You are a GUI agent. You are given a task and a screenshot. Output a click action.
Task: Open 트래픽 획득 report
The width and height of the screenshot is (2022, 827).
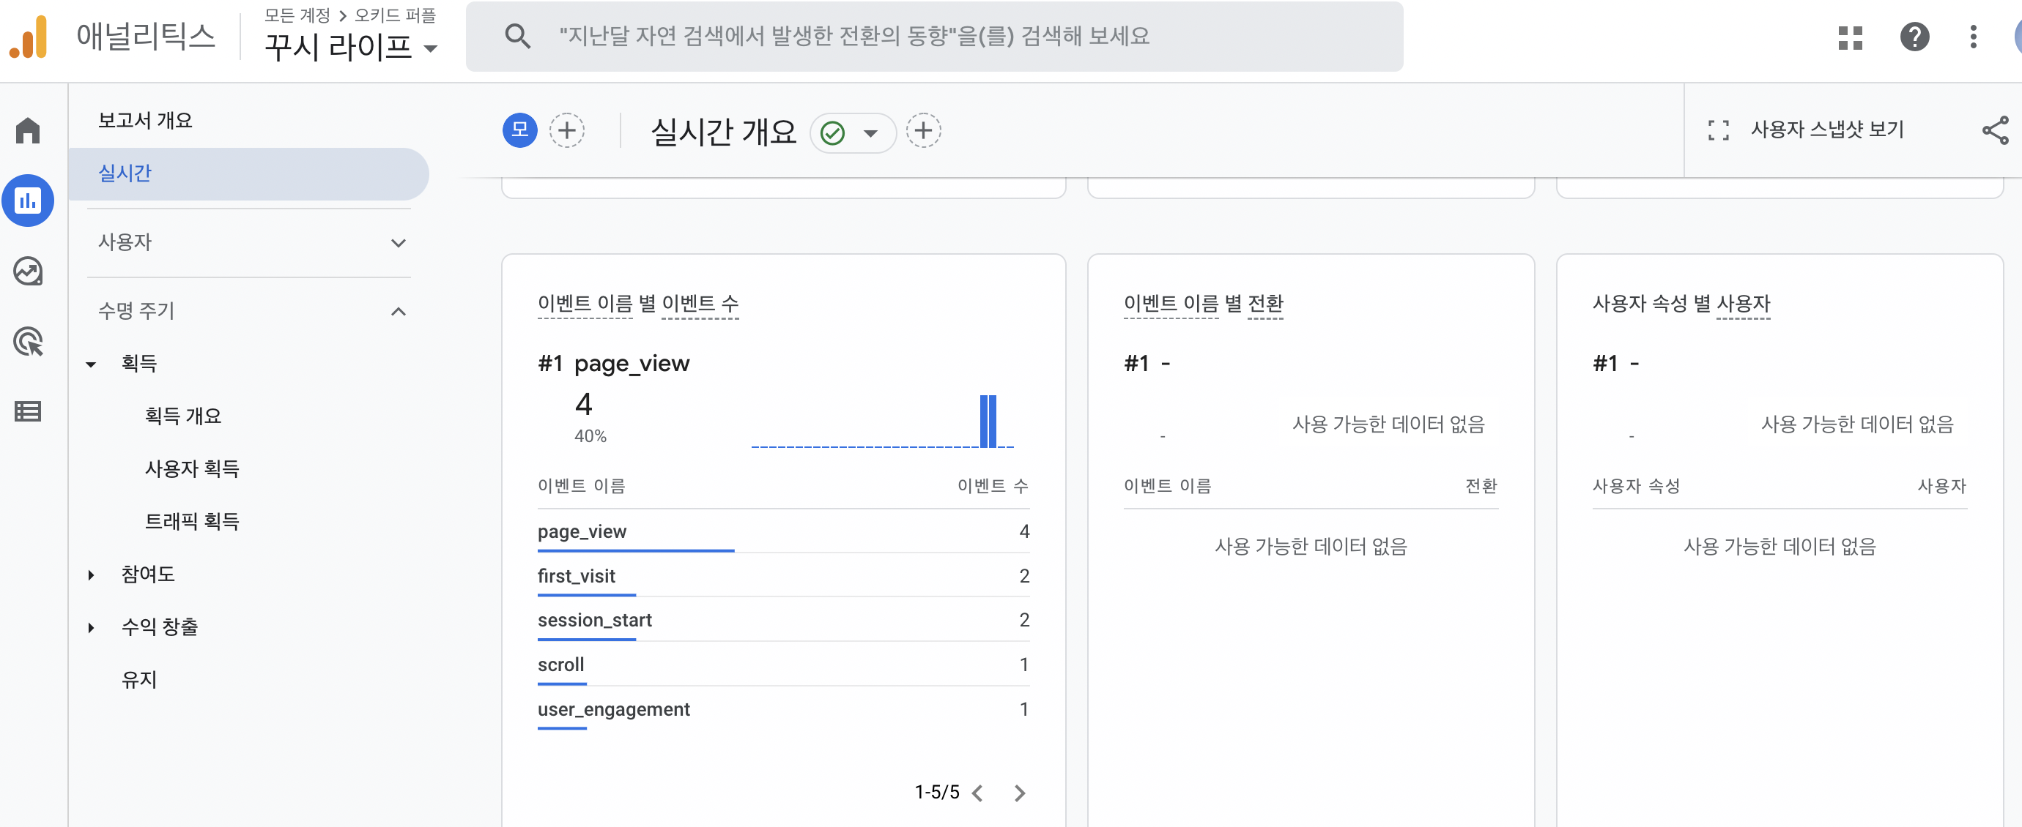(192, 520)
